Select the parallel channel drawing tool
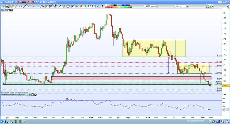230x124 pixels. click(42, 6)
